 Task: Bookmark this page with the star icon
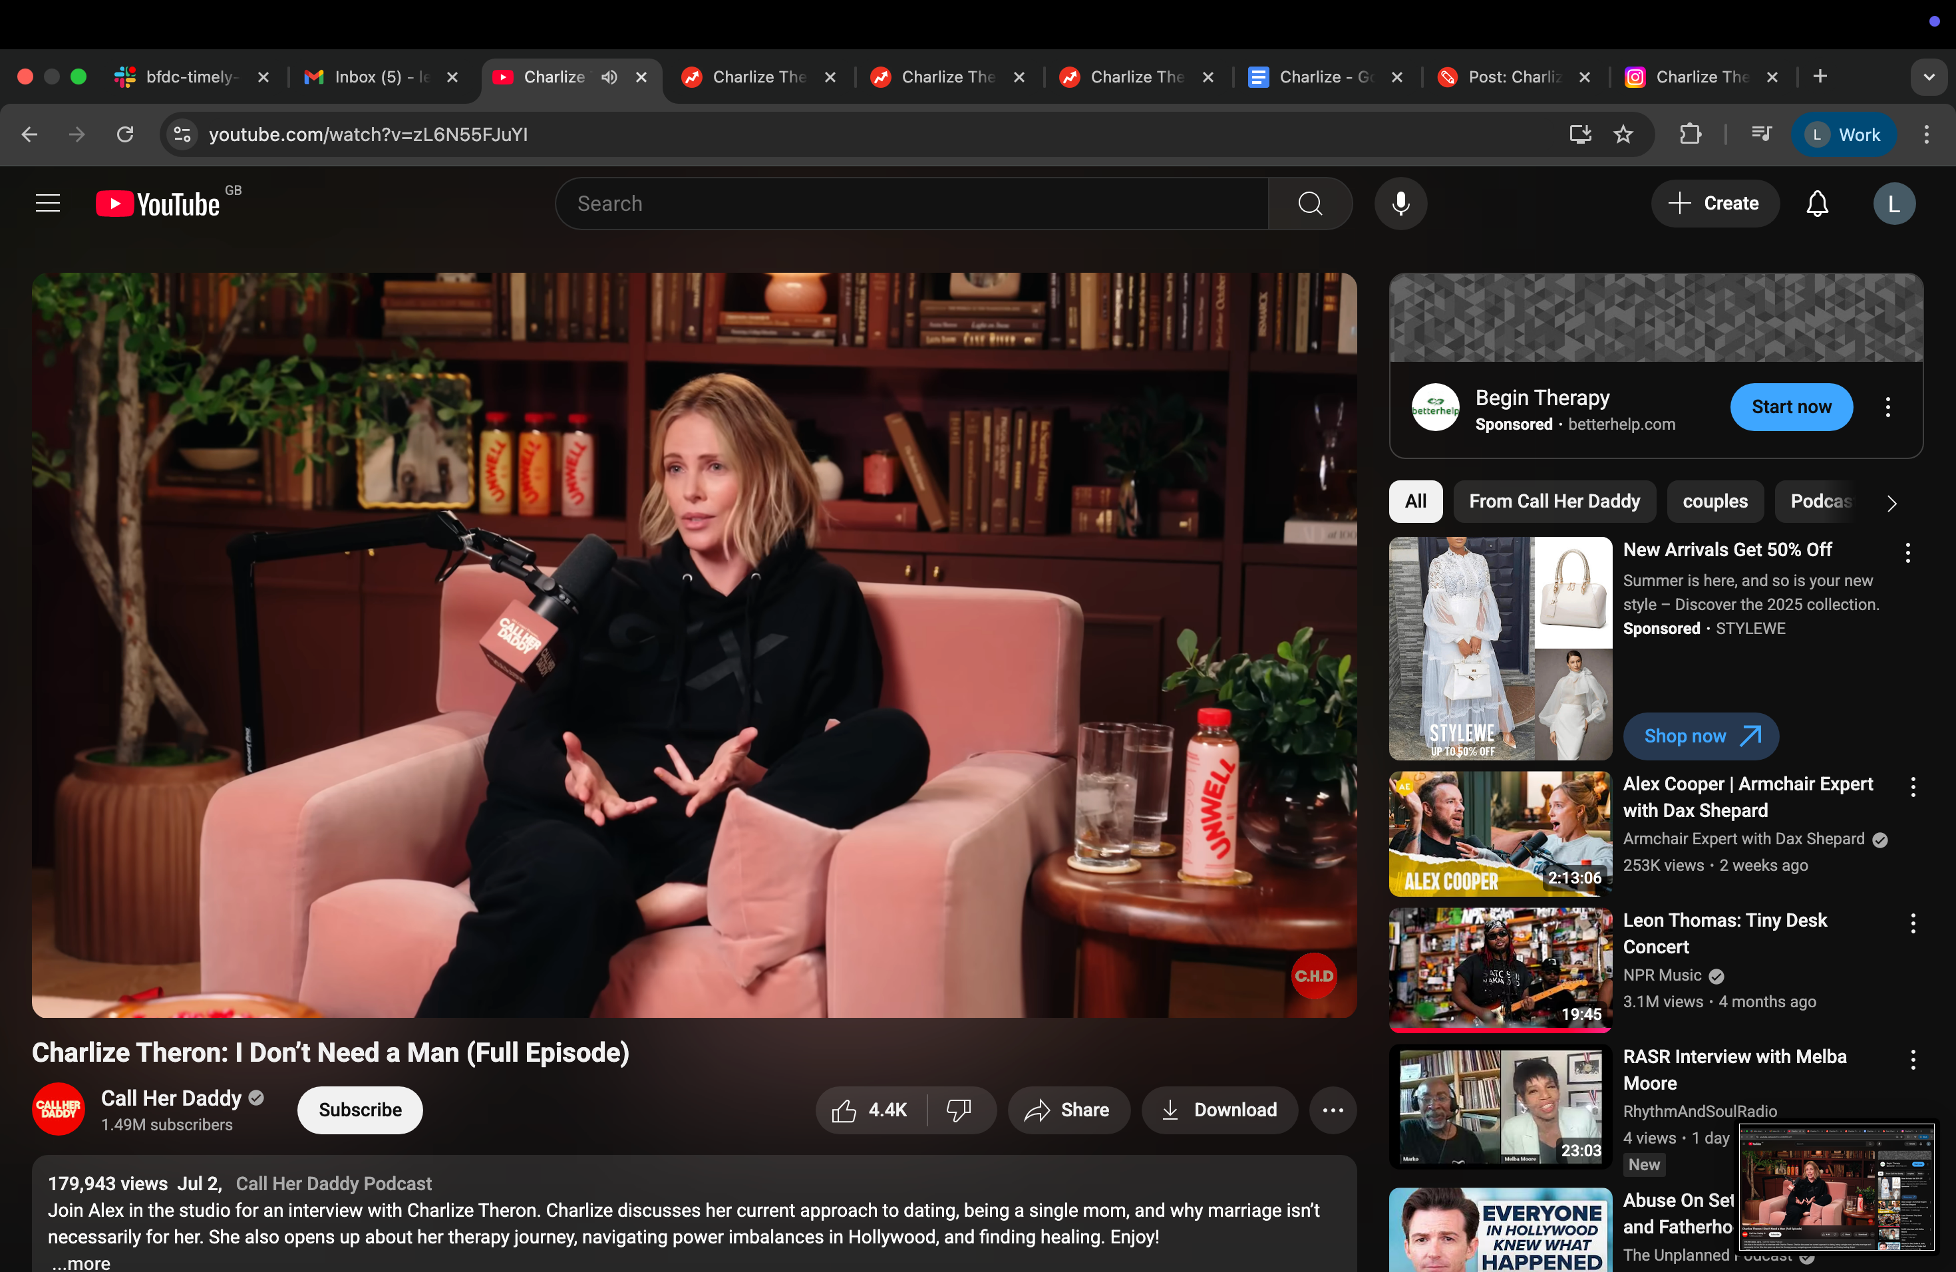click(x=1623, y=134)
